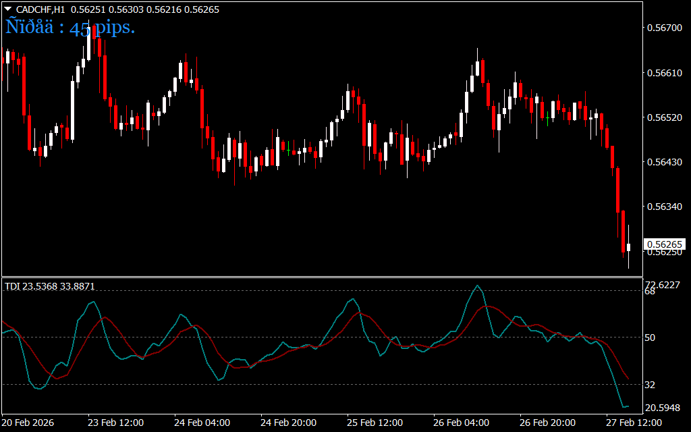Image resolution: width=691 pixels, height=432 pixels.
Task: Open the chart menu triangle beside CADCHF,H1
Action: point(8,9)
